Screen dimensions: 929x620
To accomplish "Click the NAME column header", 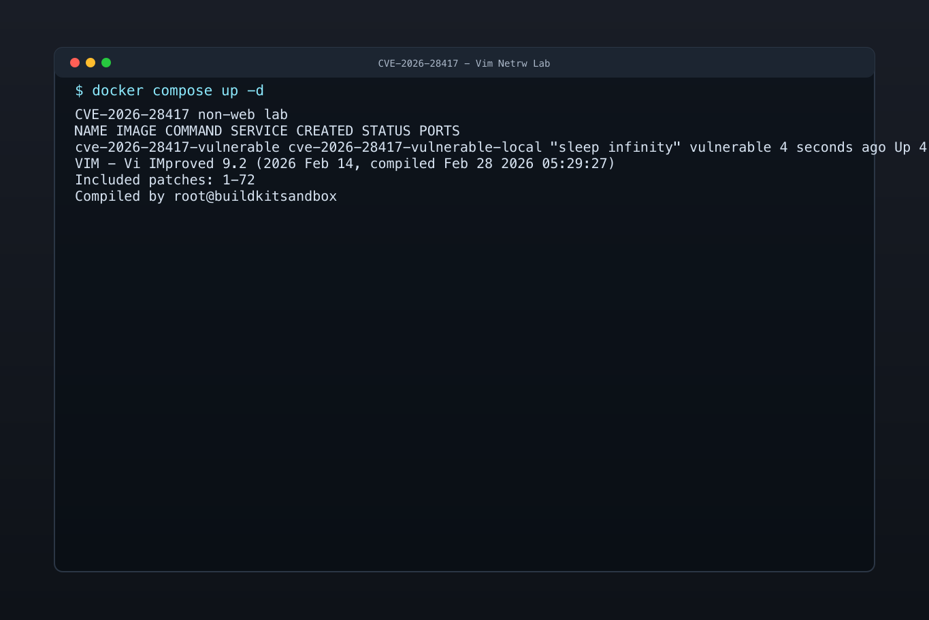I will point(90,131).
